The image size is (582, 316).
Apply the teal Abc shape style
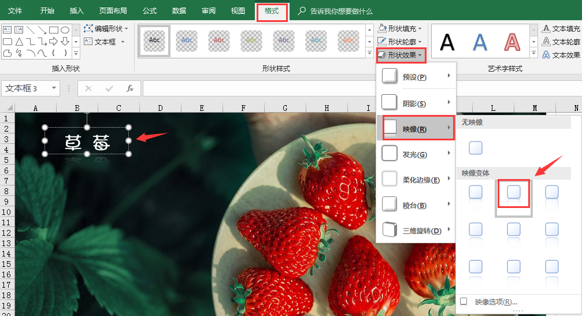(x=316, y=41)
